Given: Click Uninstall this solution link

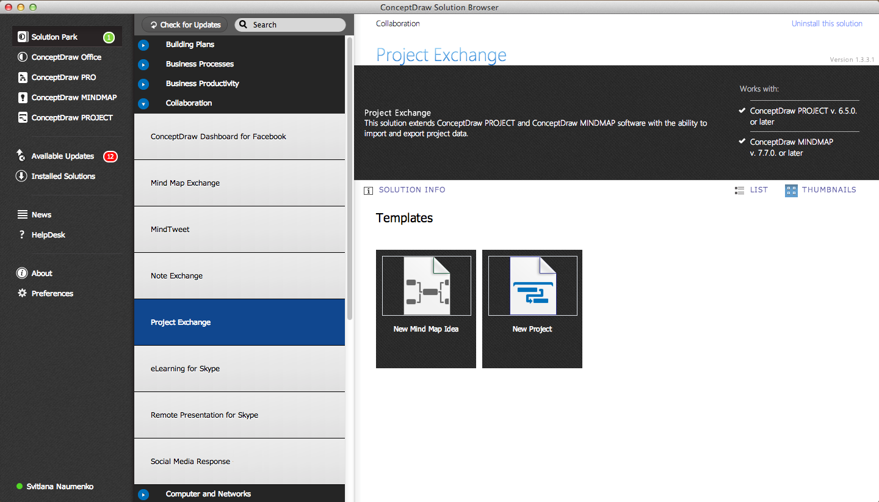Looking at the screenshot, I should point(827,24).
